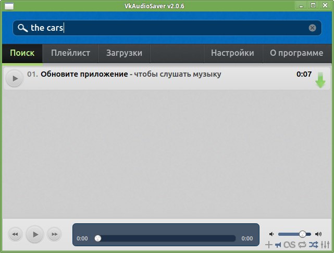Click the seek bar position knob

(x=98, y=238)
